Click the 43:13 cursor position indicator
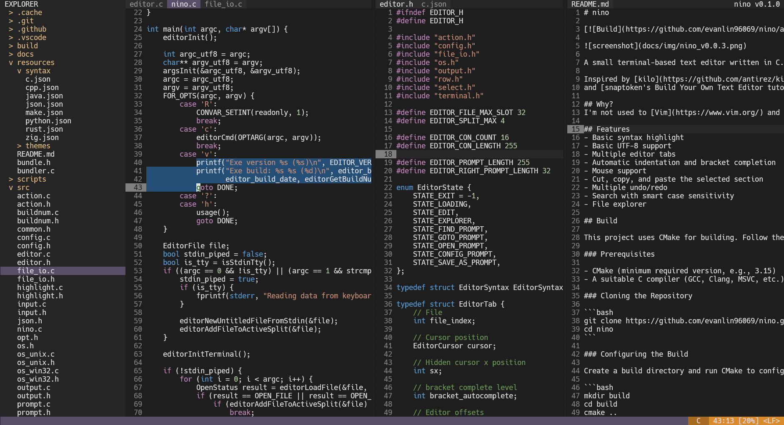 point(724,421)
